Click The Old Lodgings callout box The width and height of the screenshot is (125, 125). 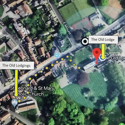(17, 65)
